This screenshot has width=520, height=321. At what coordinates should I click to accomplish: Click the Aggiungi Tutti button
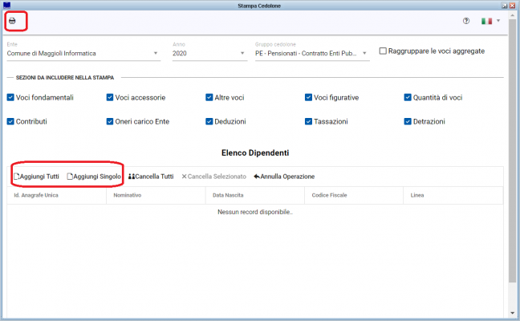point(36,177)
